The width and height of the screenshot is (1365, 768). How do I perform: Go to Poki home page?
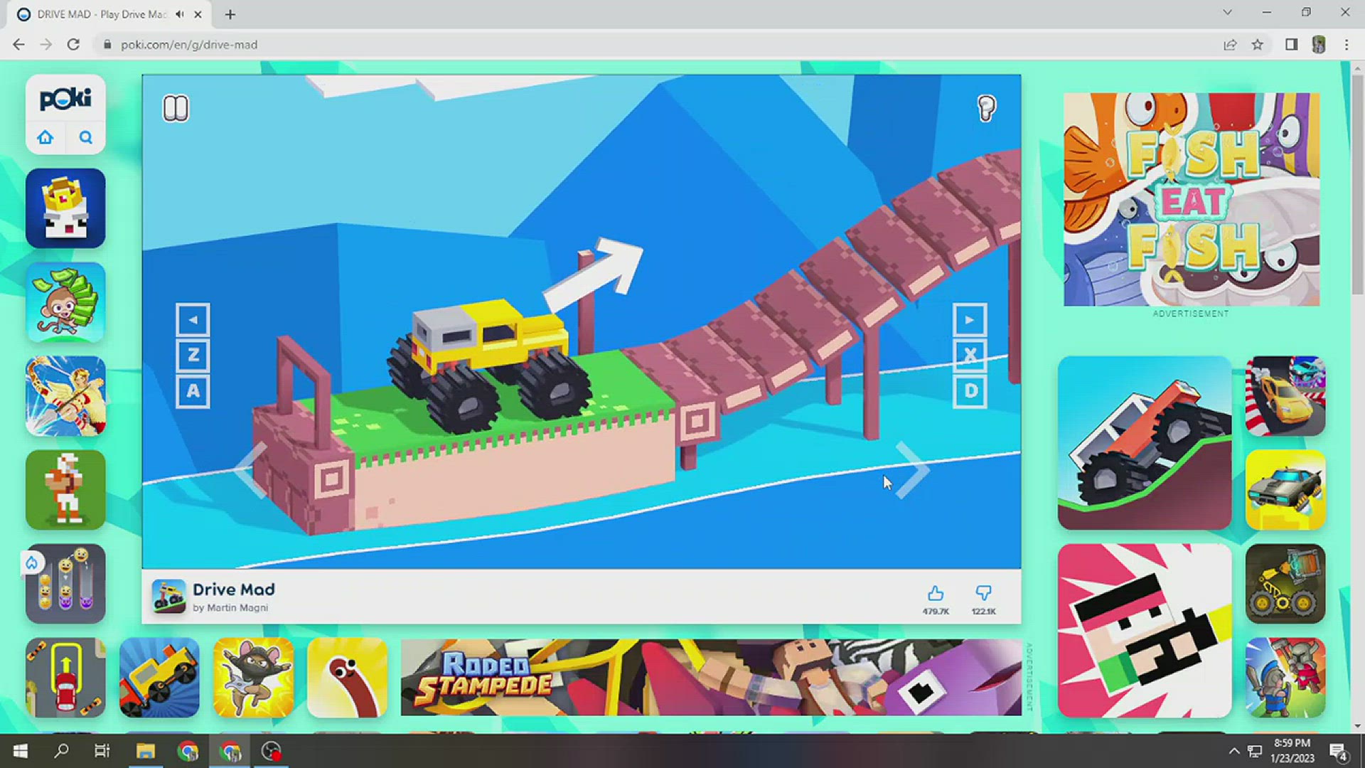(x=45, y=137)
